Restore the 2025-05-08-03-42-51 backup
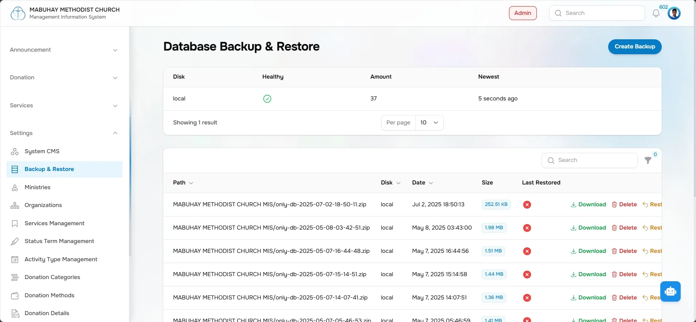Screen dimensions: 696x322 click(x=652, y=228)
